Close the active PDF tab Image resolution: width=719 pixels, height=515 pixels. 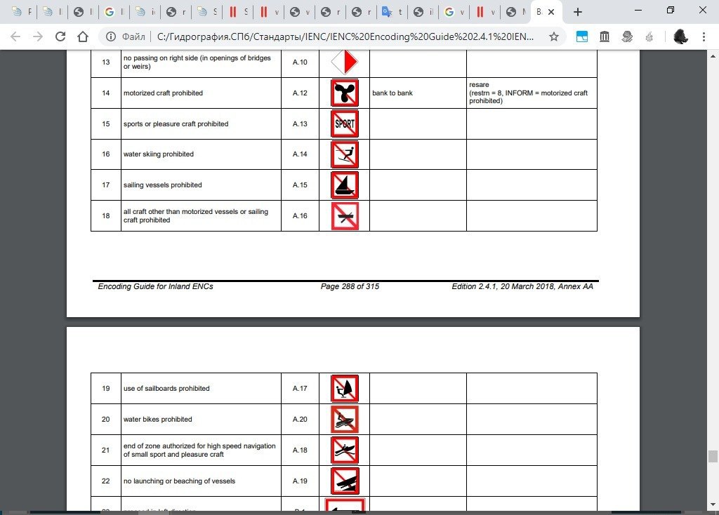551,12
